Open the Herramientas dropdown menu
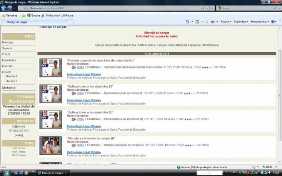The height and width of the screenshot is (176, 282). [x=260, y=22]
